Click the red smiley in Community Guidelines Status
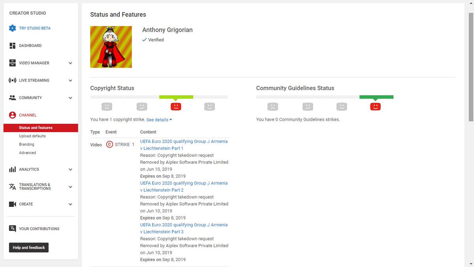 (x=375, y=106)
